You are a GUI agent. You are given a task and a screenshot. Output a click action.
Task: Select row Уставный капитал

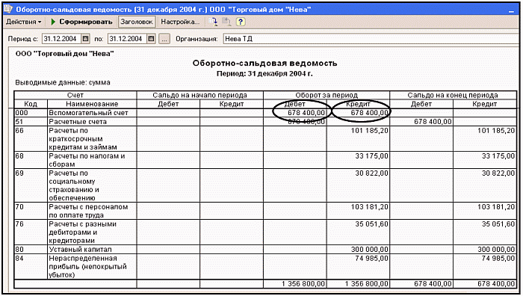click(265, 250)
